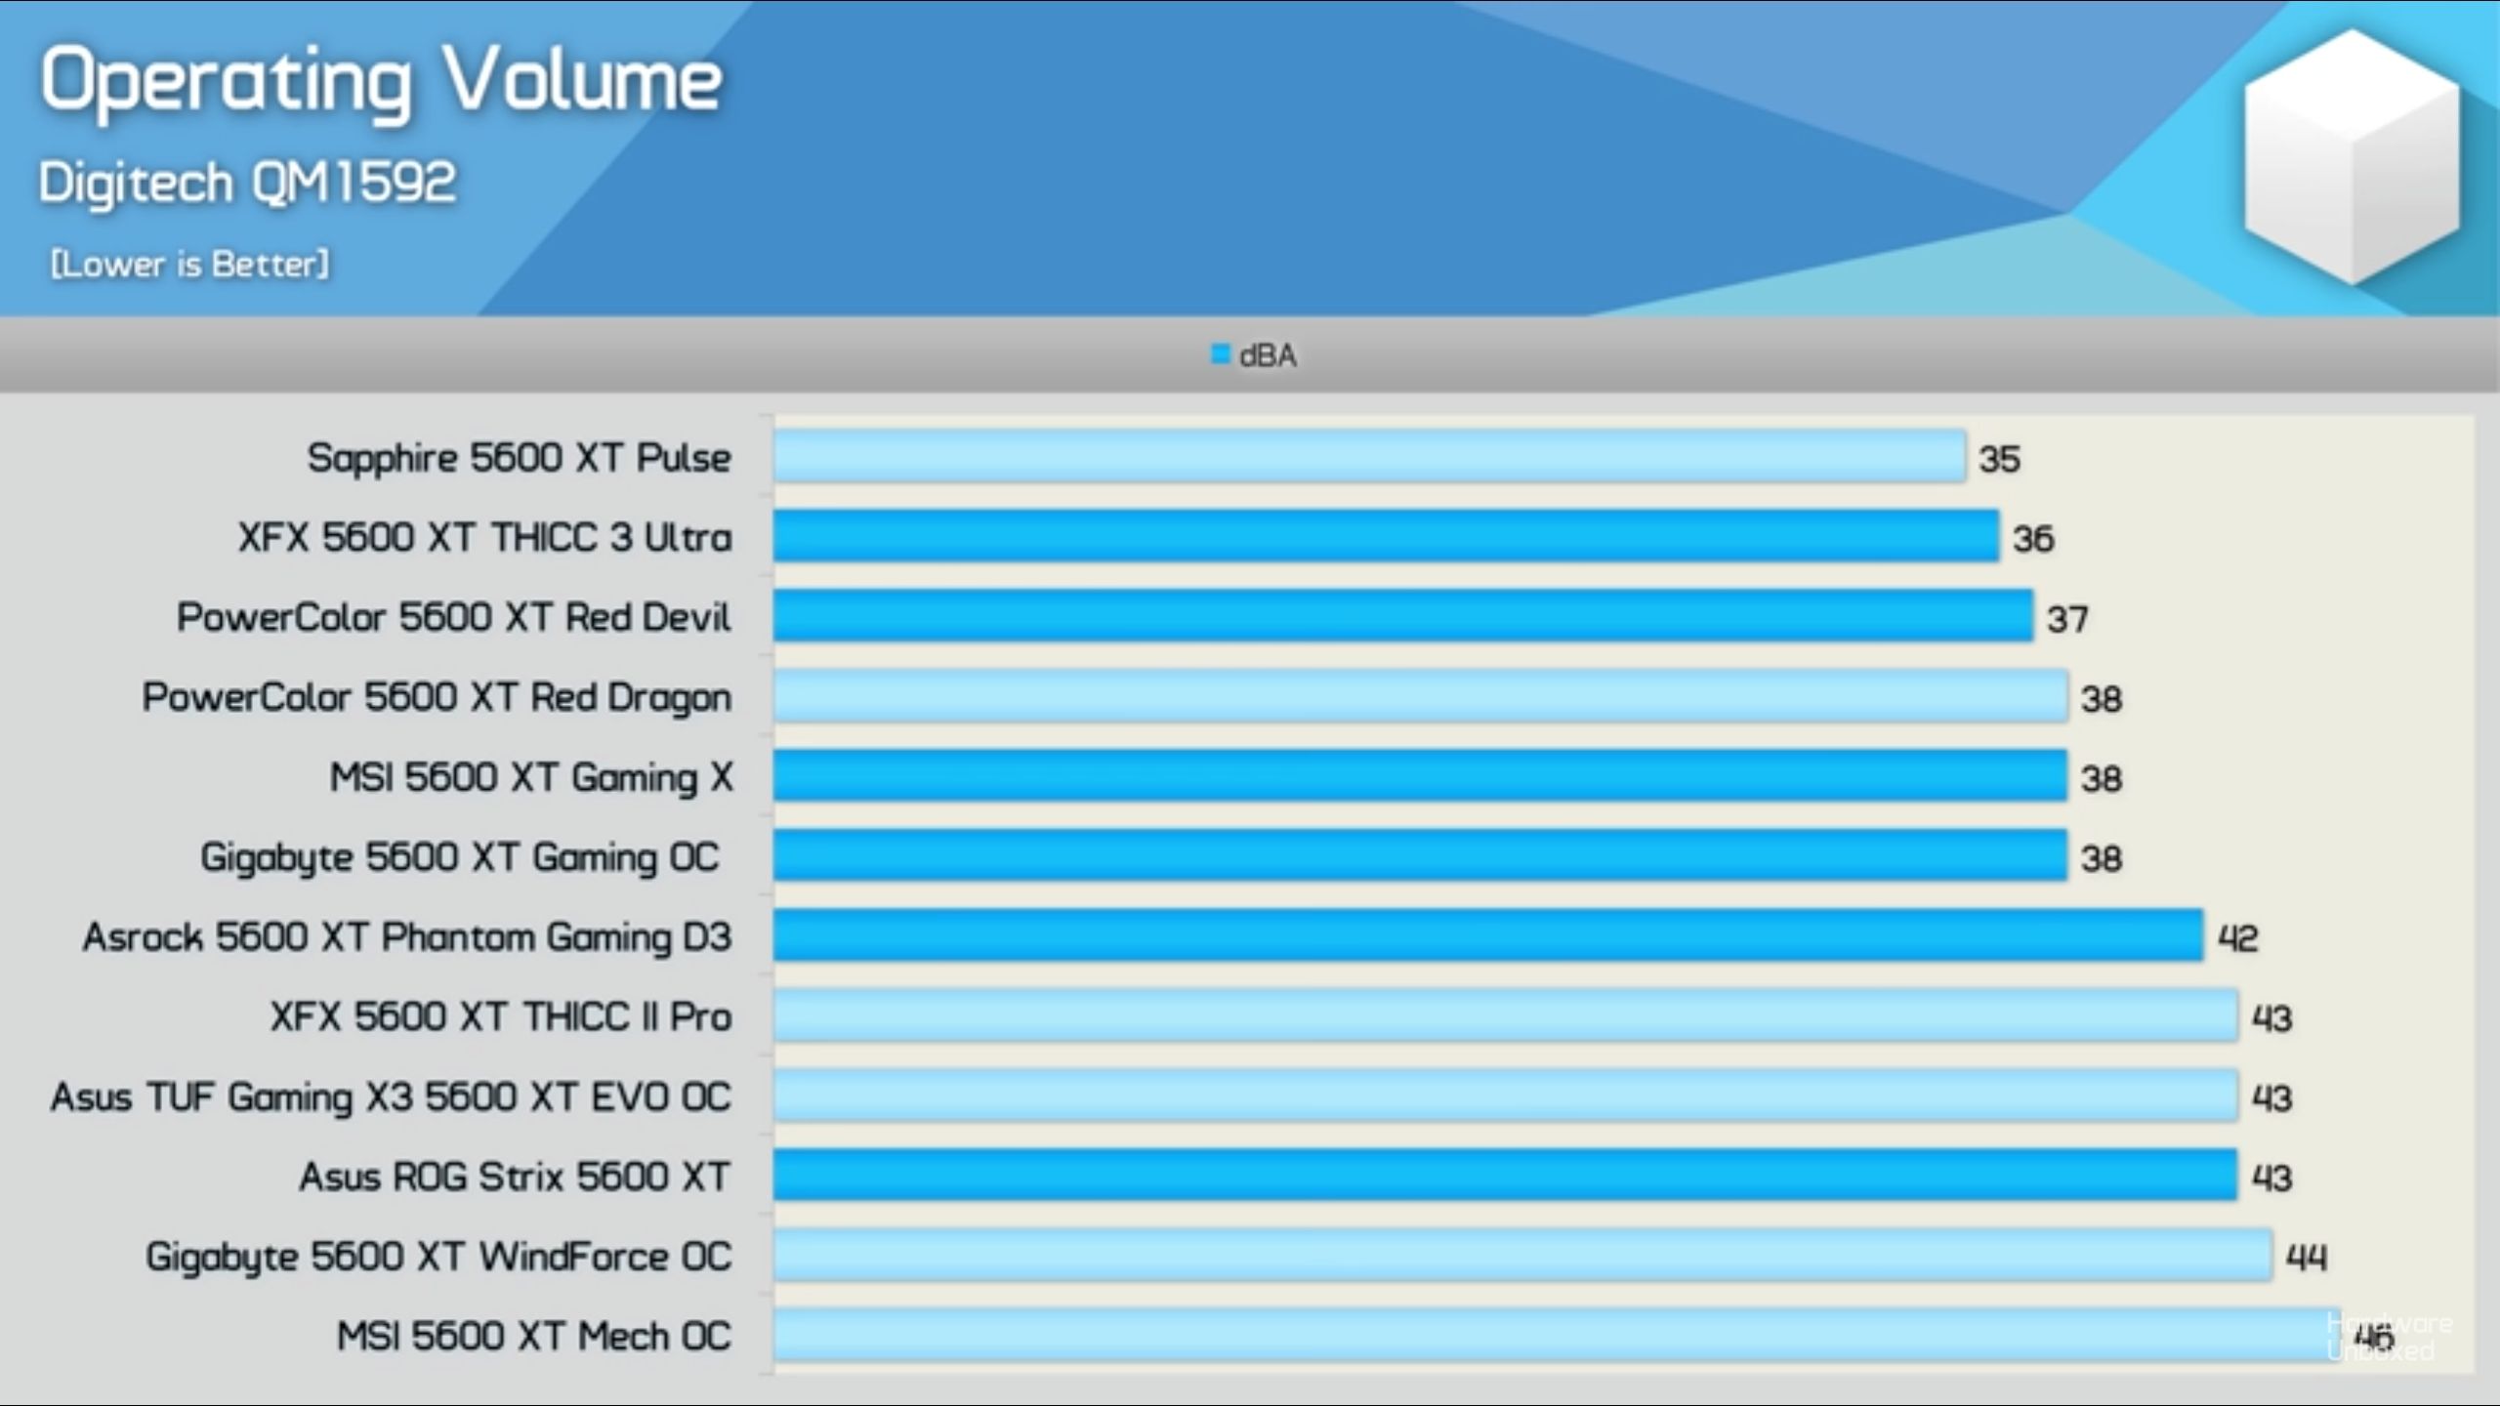Click the PowerColor Red Dragon label
2500x1406 pixels.
437,697
